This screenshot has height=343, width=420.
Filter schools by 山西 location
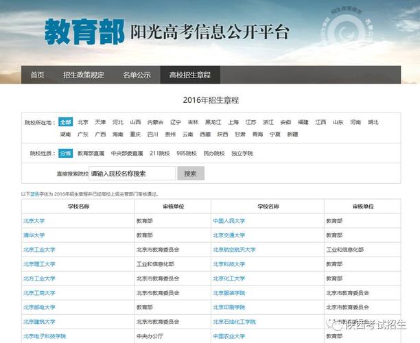point(135,122)
